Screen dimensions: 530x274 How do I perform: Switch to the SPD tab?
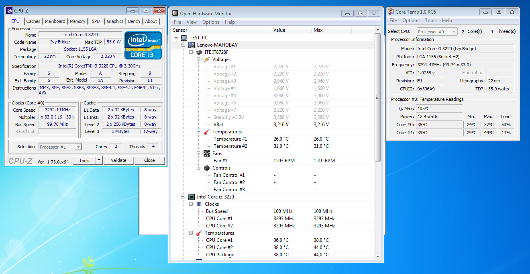[96, 21]
